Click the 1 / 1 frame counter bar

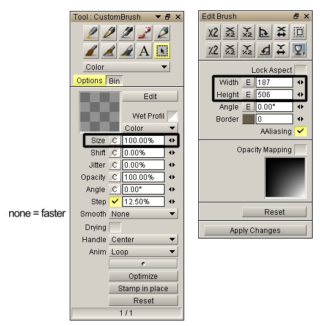[126, 313]
